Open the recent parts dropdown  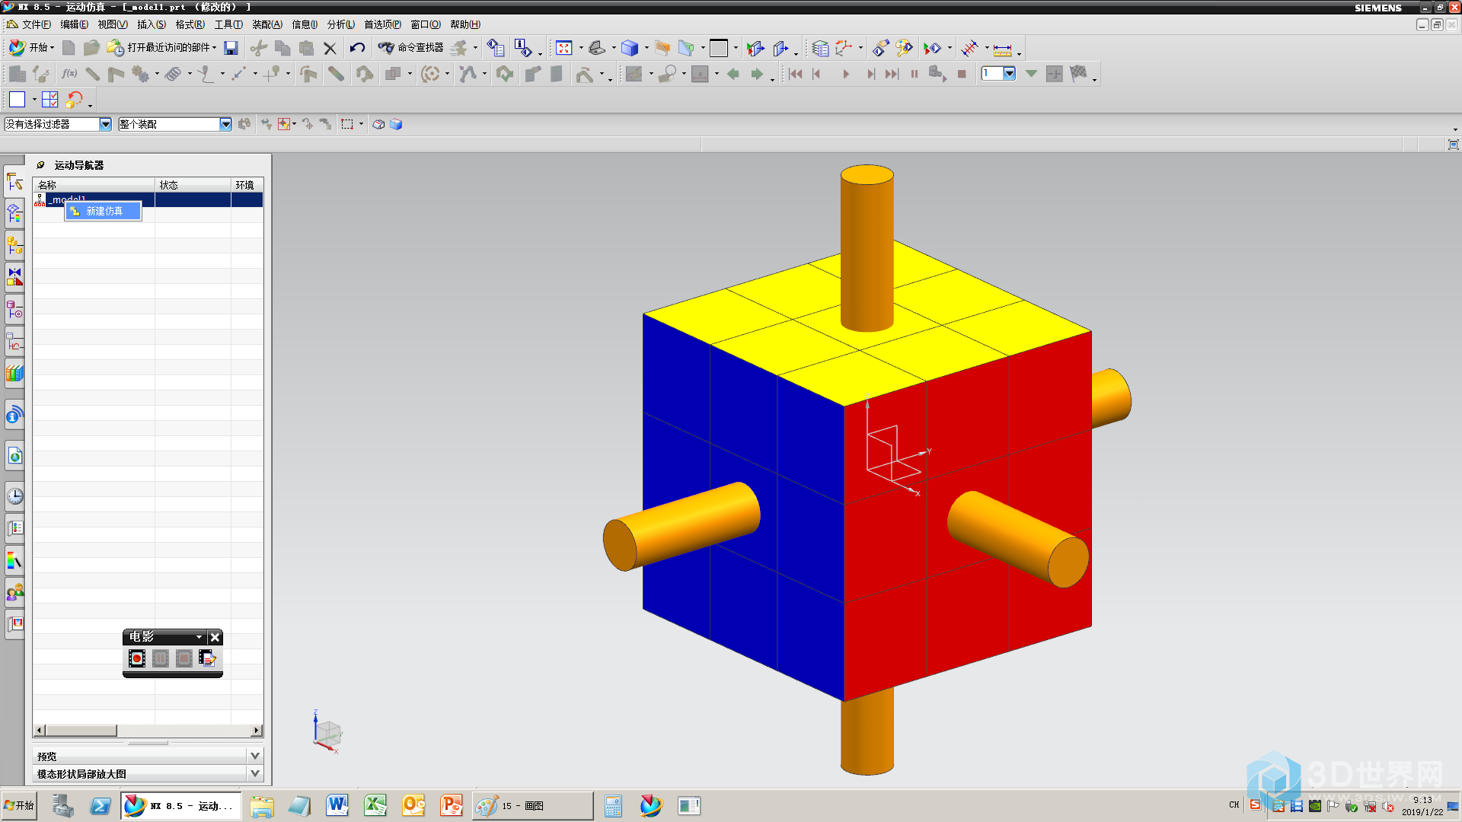pos(214,48)
